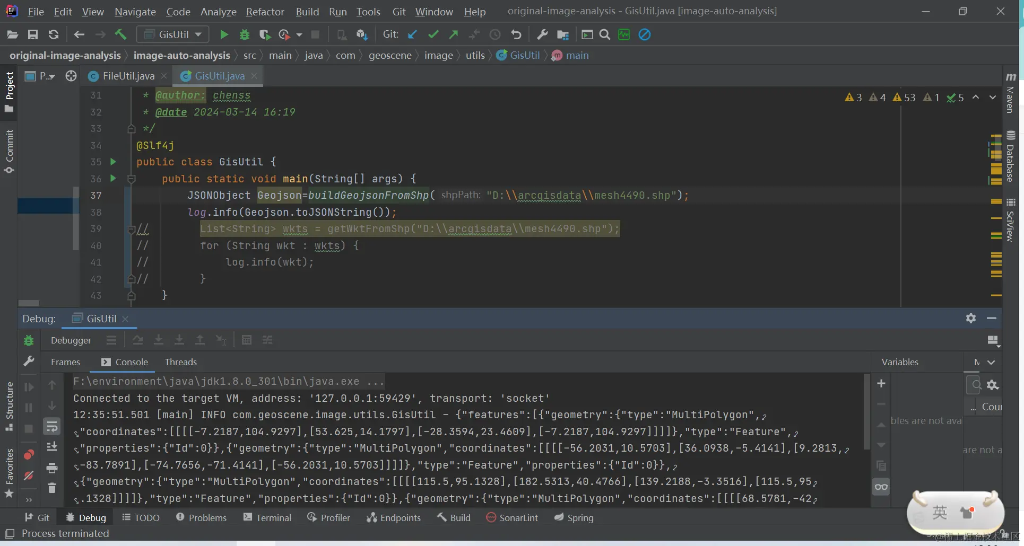This screenshot has height=546, width=1024.
Task: Open Search Everywhere magnifier icon
Action: point(604,34)
